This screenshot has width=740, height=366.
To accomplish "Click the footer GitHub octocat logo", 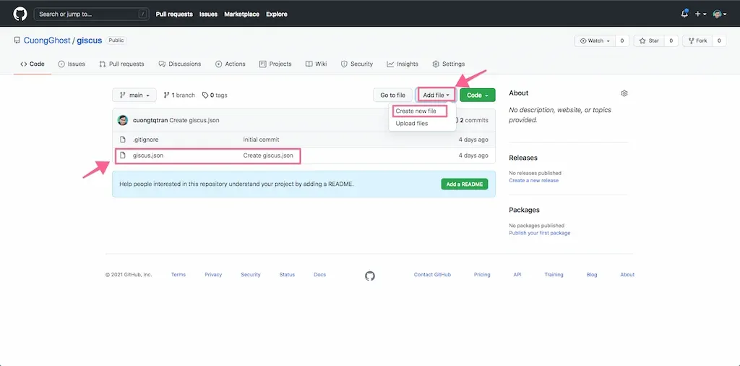I will (x=370, y=276).
